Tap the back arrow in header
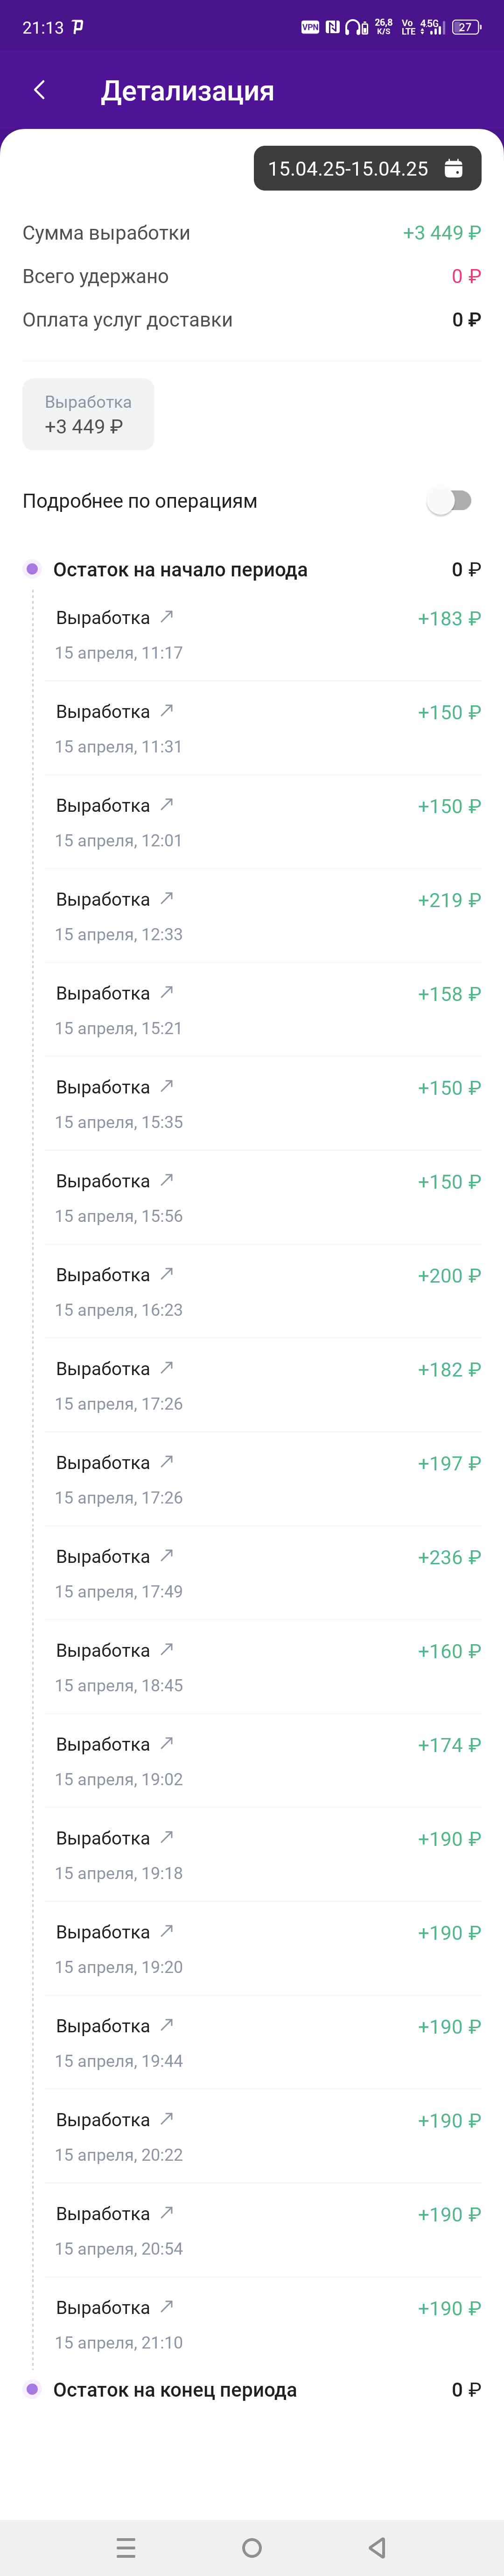 tap(40, 90)
